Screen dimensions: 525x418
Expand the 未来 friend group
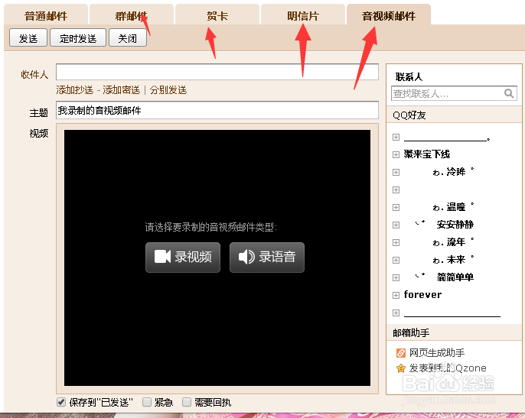pyautogui.click(x=396, y=260)
